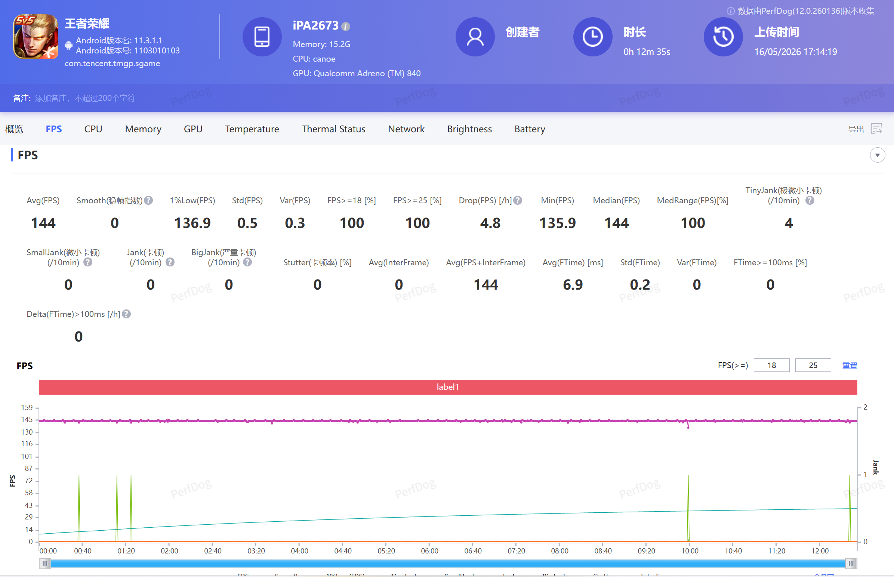Image resolution: width=894 pixels, height=577 pixels.
Task: Click the red label1 marker bar
Action: click(x=448, y=387)
